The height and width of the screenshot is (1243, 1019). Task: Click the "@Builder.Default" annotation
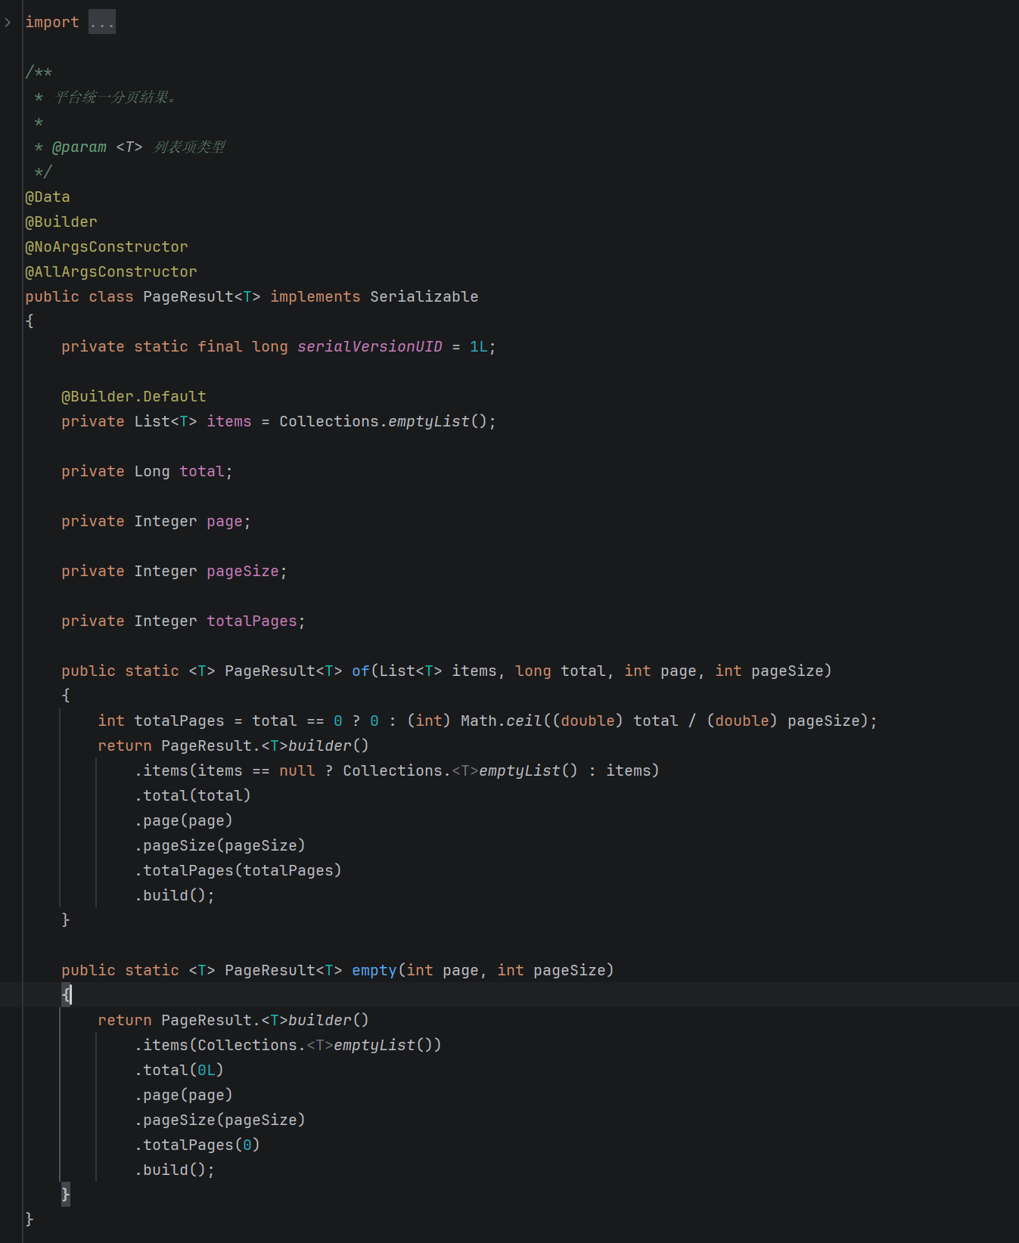[134, 397]
